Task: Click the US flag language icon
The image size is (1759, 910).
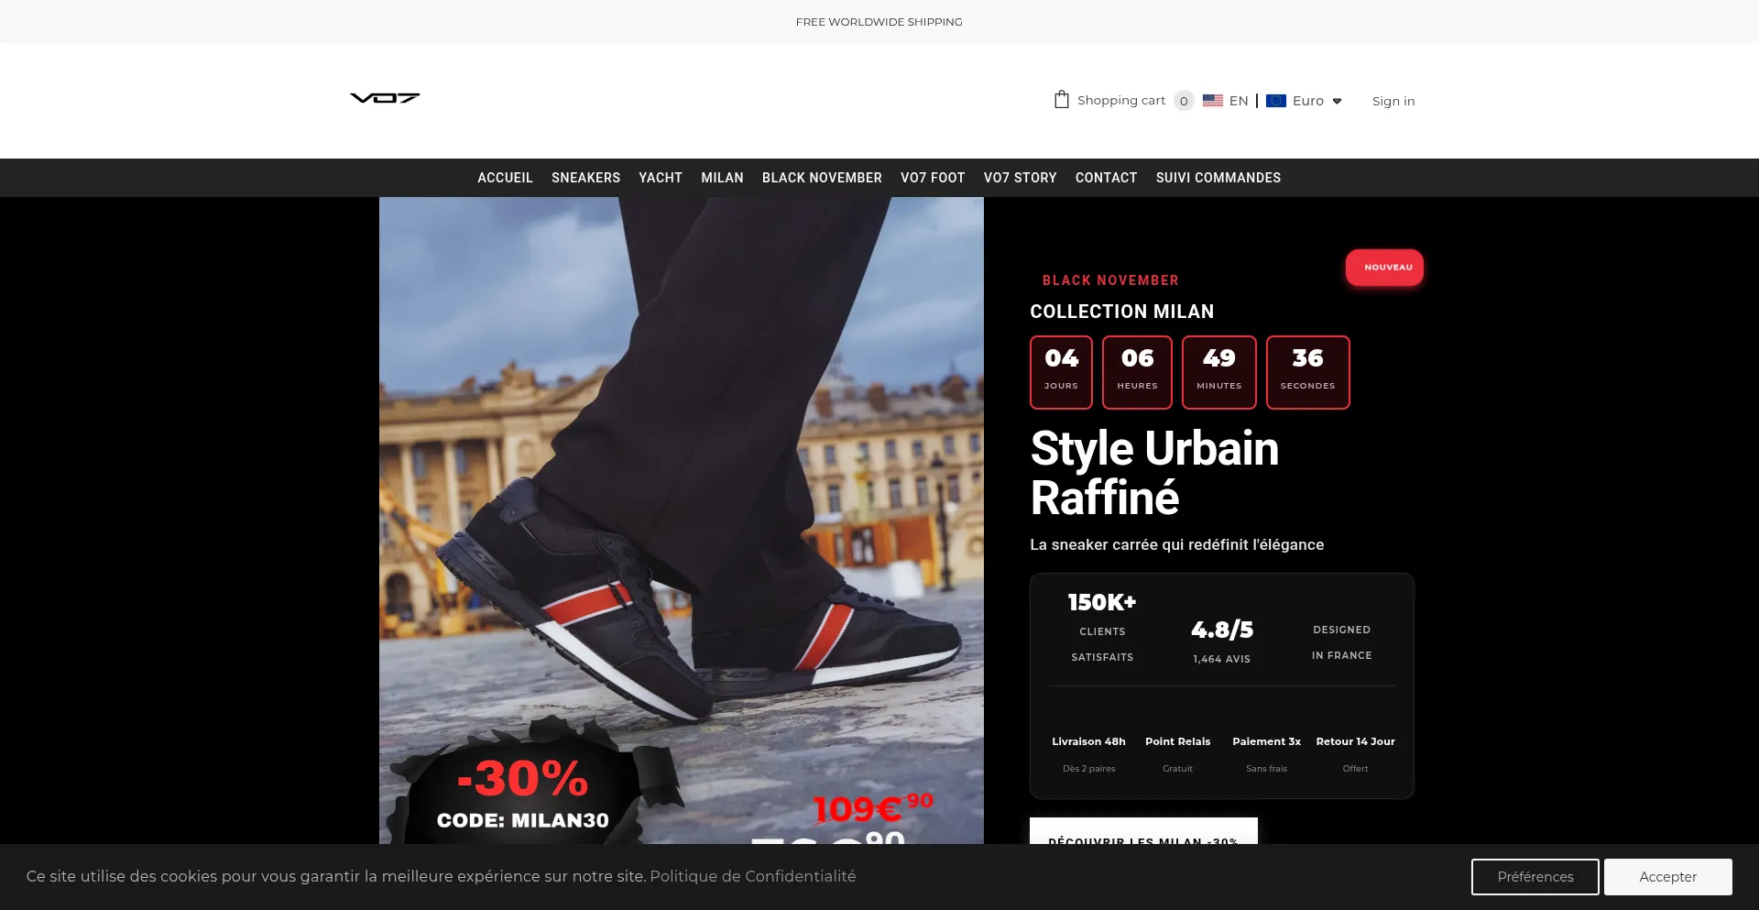Action: [1212, 101]
